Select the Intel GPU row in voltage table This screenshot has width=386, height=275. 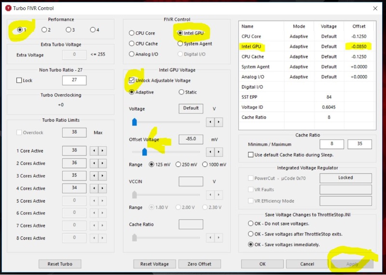(307, 46)
